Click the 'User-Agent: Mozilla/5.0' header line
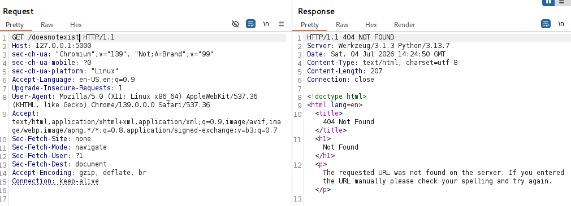This screenshot has height=206, width=571. tap(135, 97)
